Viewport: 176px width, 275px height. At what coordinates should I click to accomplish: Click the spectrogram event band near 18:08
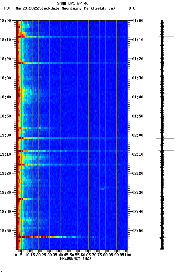[x=72, y=37]
